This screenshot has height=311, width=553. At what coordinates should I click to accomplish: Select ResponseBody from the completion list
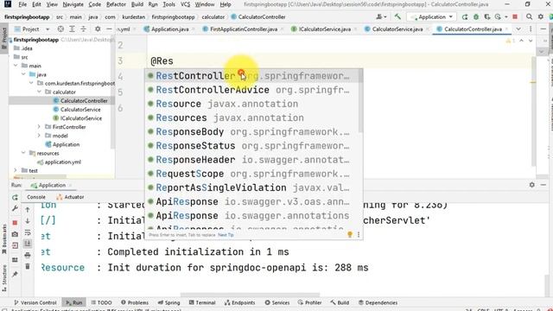[x=252, y=132]
